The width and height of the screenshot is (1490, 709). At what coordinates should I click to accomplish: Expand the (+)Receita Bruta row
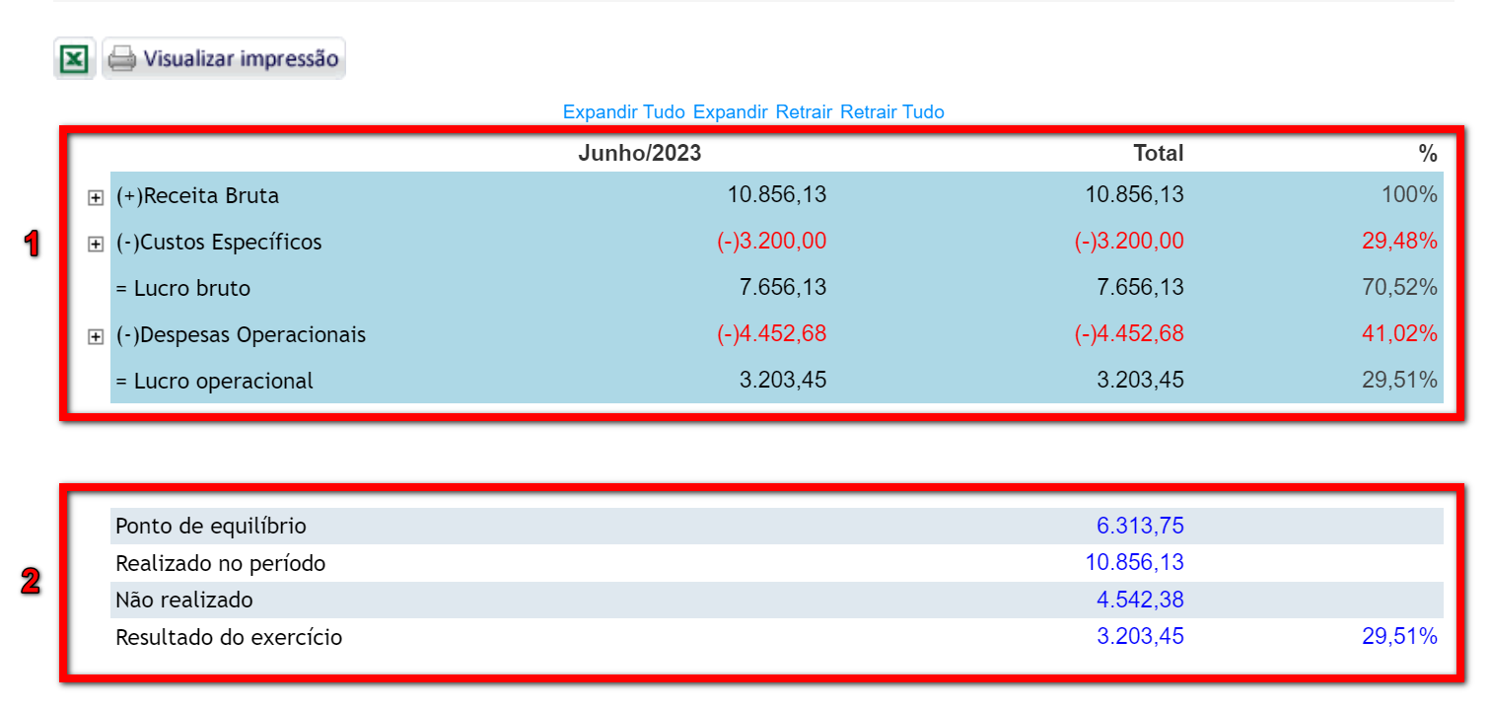[96, 197]
